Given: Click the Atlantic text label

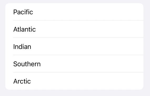Looking at the screenshot, I should tap(24, 29).
